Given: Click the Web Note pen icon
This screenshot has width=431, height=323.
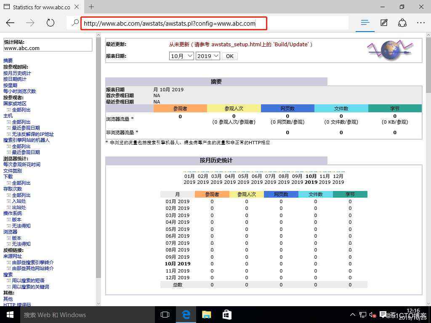Looking at the screenshot, I should 384,23.
